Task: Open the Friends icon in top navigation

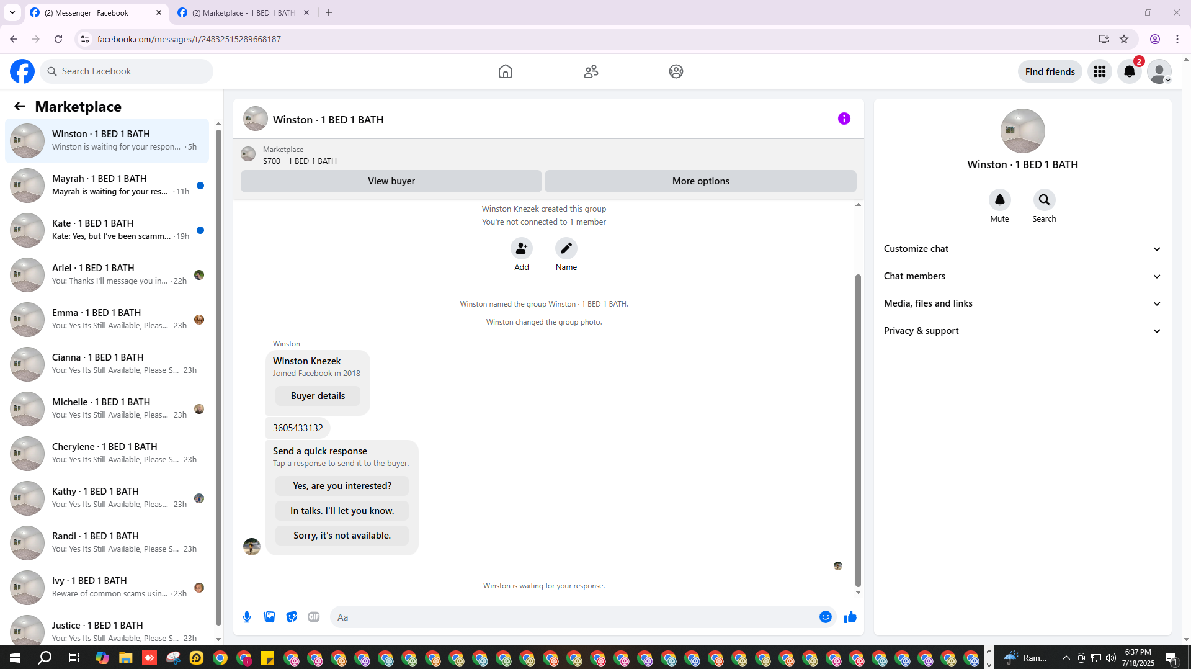Action: point(591,71)
